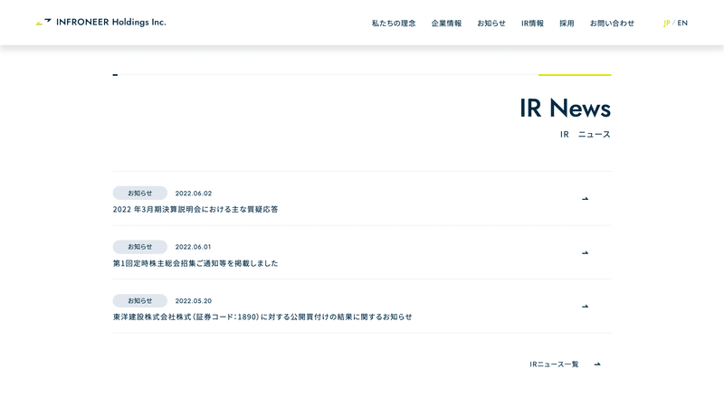Click お知らせ tag on 2022.06.02 item
The height and width of the screenshot is (407, 724).
pos(140,193)
